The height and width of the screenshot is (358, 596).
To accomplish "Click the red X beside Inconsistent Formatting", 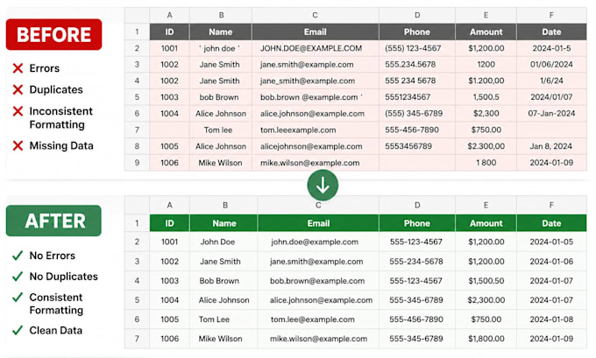I will (18, 111).
